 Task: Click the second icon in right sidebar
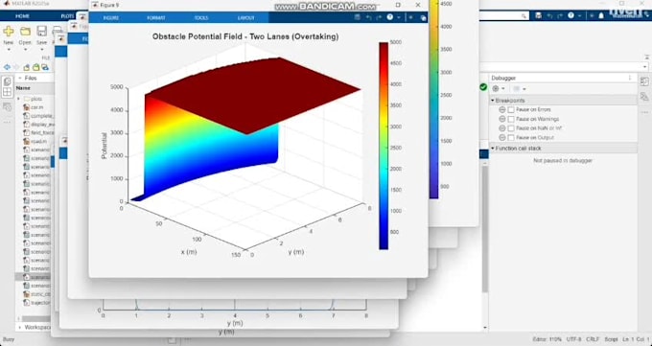click(x=644, y=97)
